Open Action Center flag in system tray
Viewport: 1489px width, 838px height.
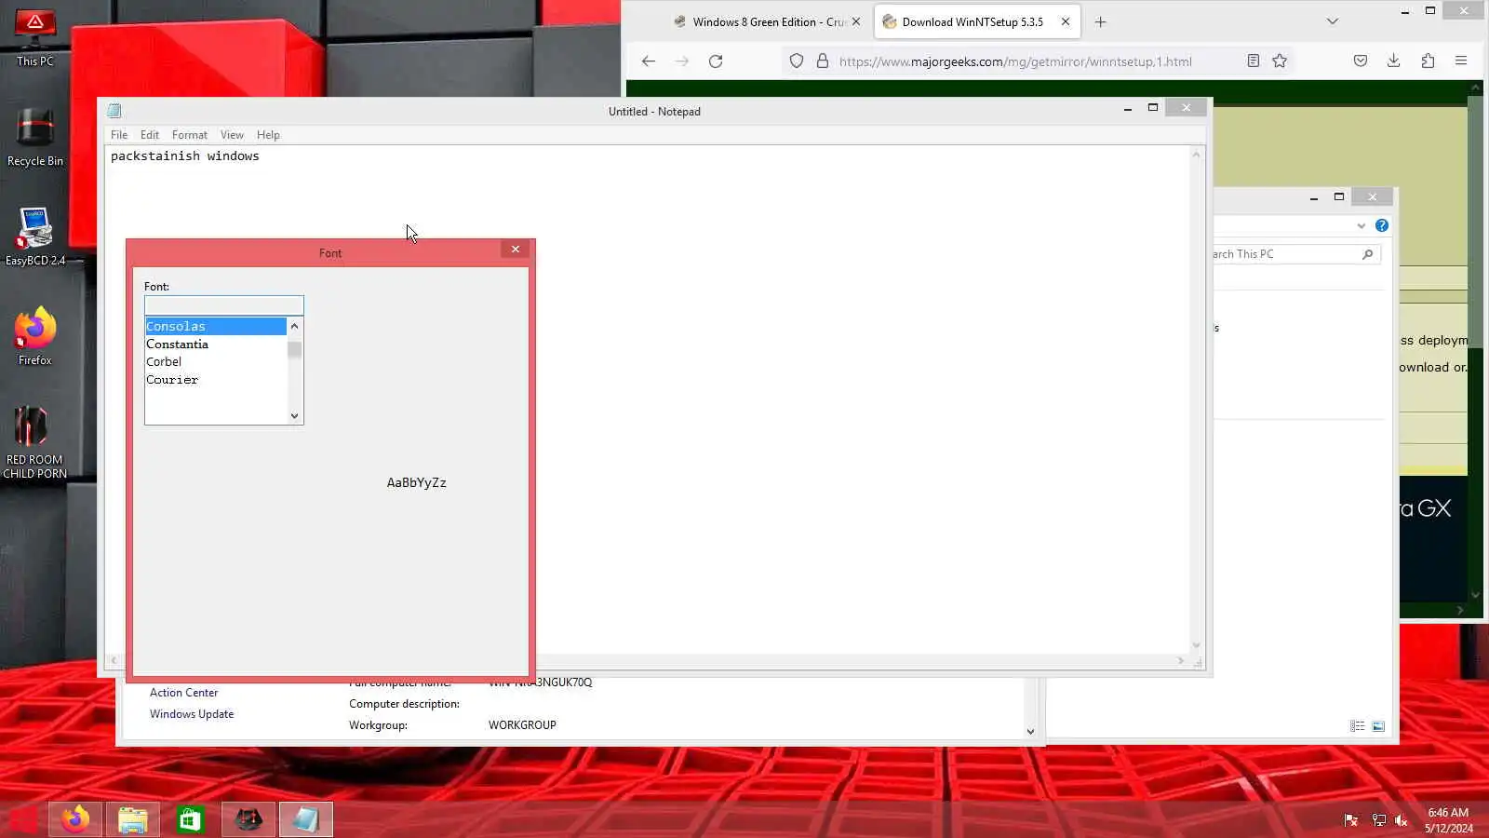click(1350, 820)
